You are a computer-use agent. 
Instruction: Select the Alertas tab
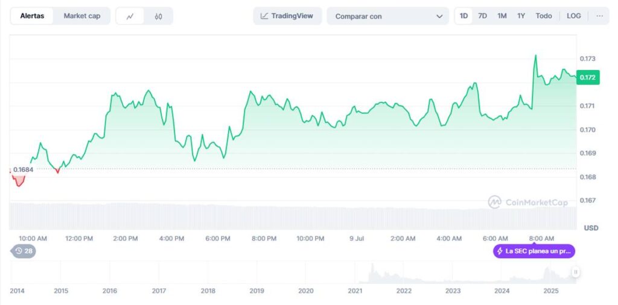click(32, 16)
